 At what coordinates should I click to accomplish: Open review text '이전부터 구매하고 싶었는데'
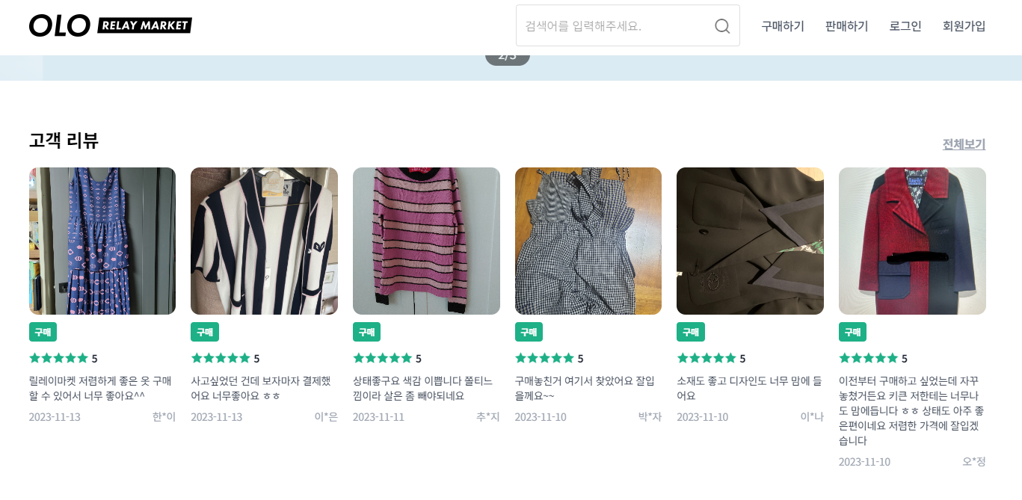point(911,410)
